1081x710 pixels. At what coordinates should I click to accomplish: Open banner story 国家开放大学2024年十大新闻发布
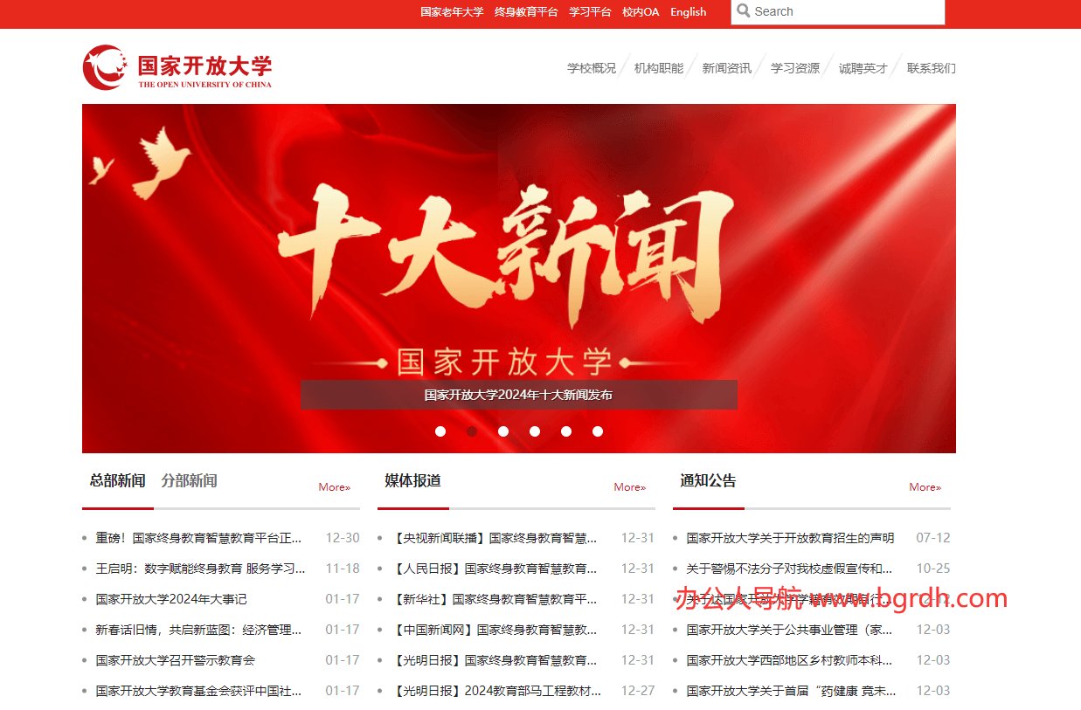518,395
